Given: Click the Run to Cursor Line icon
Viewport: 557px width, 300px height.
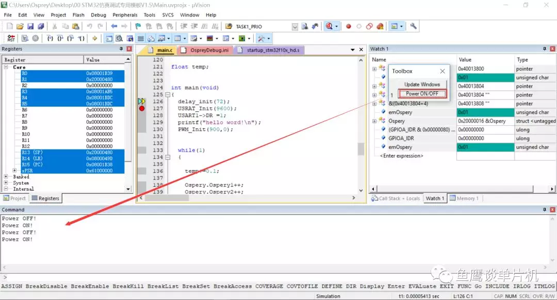Looking at the screenshot, I should 81,38.
